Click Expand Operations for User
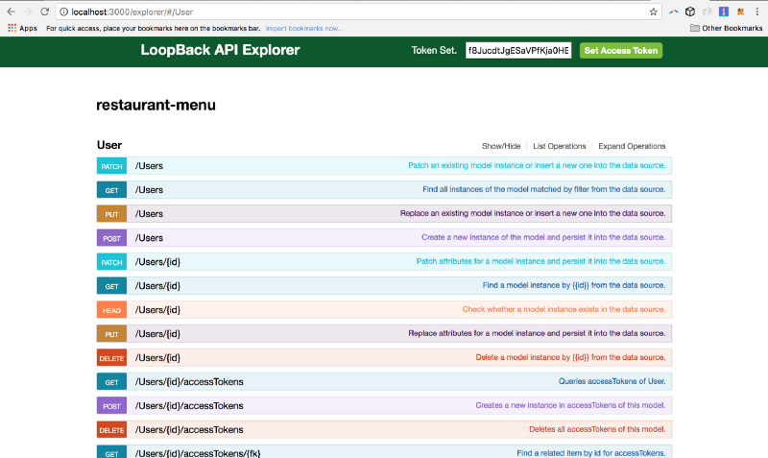Viewport: 768px width, 458px height. (631, 146)
